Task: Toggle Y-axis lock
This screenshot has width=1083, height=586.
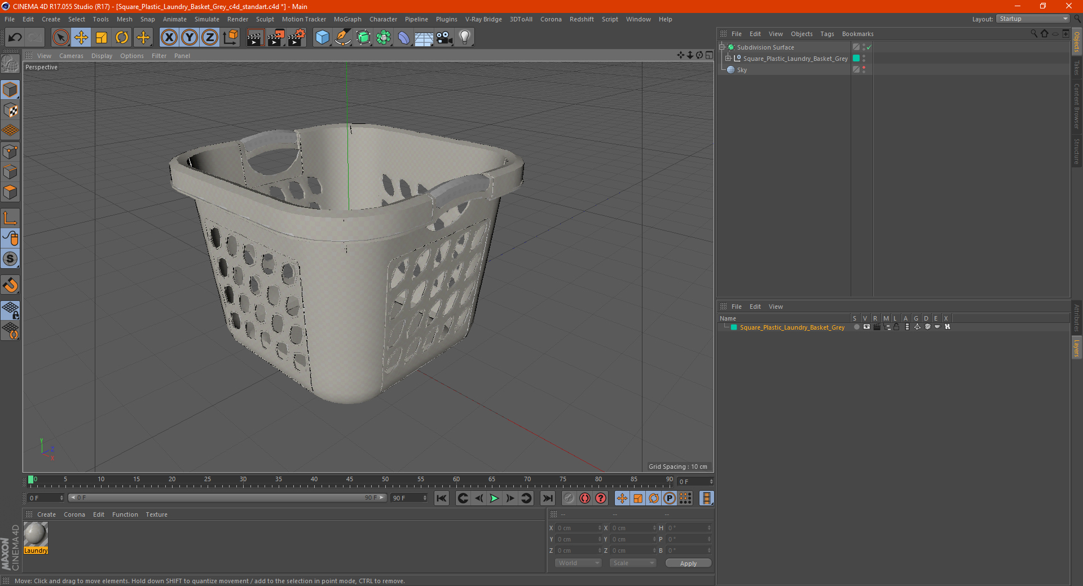Action: (190, 38)
